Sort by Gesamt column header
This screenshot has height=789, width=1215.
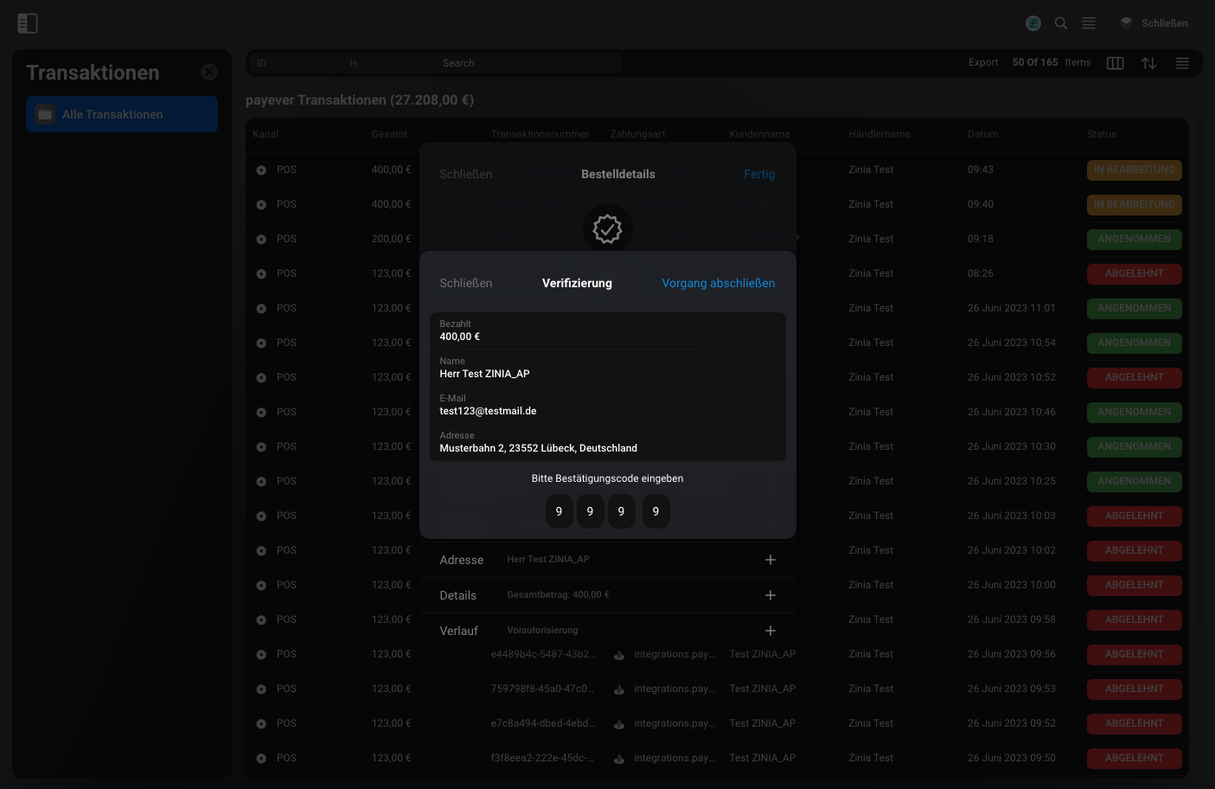click(389, 134)
